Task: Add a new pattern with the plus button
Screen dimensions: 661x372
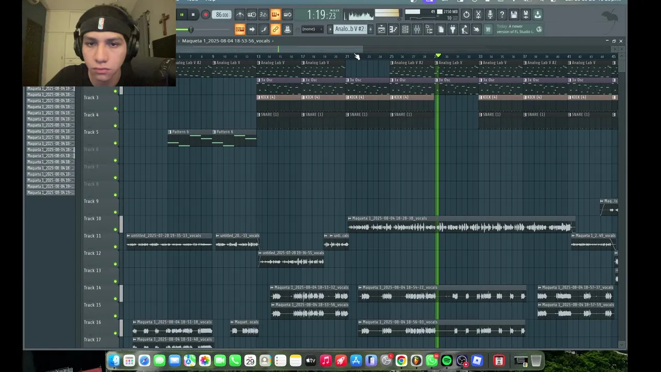Action: 370,29
